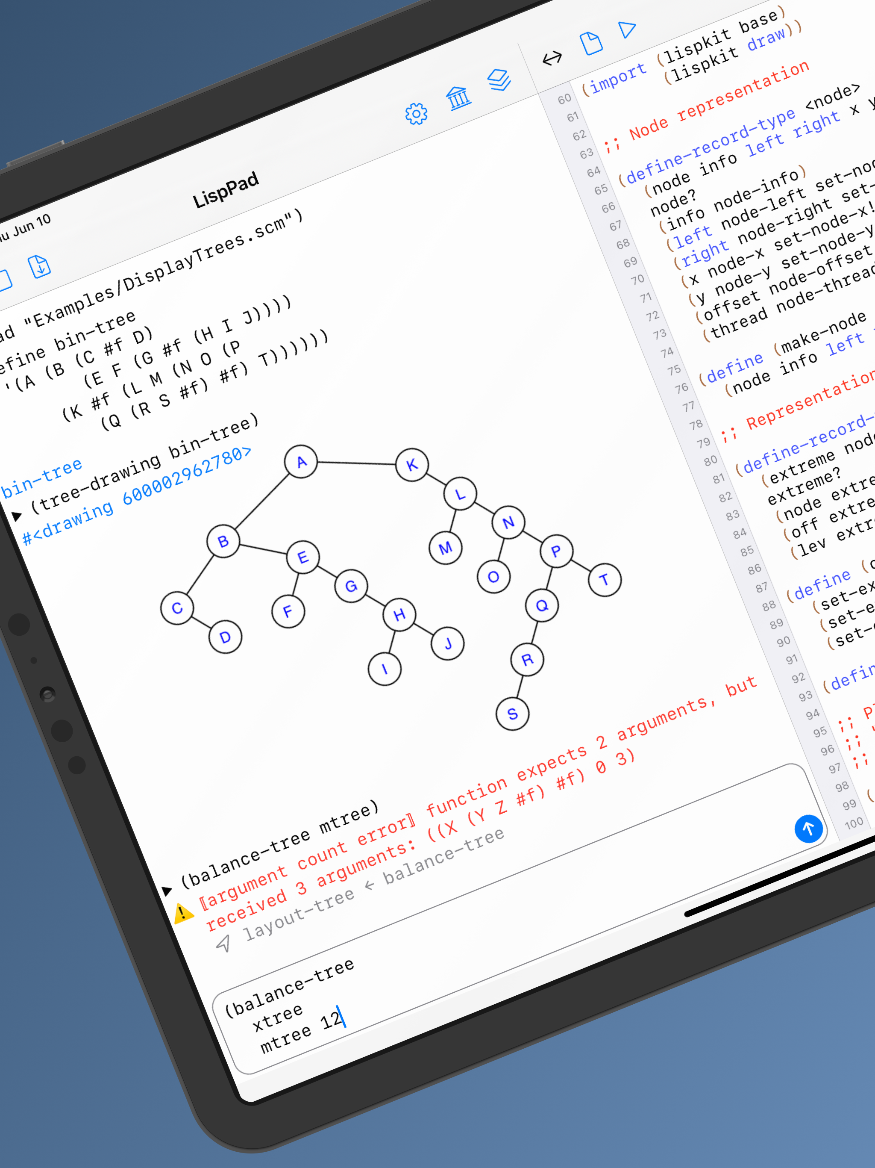Open the settings gear
The width and height of the screenshot is (875, 1168).
416,114
